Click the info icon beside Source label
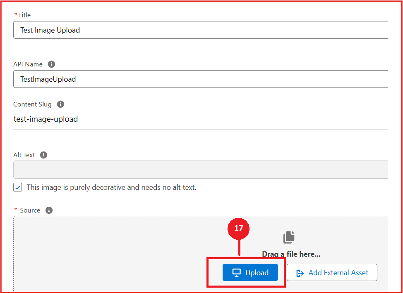Image resolution: width=403 pixels, height=293 pixels. (x=49, y=210)
